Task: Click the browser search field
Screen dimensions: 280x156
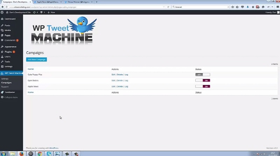Action: click(201, 7)
